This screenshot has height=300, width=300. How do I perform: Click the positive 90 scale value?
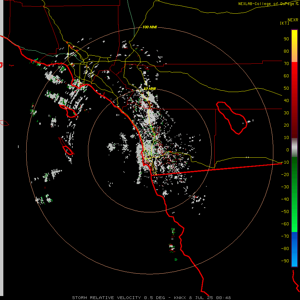pyautogui.click(x=286, y=39)
